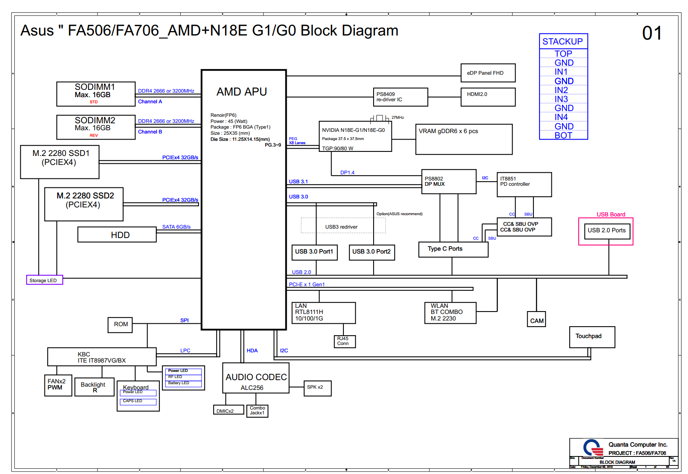Select the SODIMM1 Max. 16GB block
Image resolution: width=688 pixels, height=474 pixels.
[96, 94]
